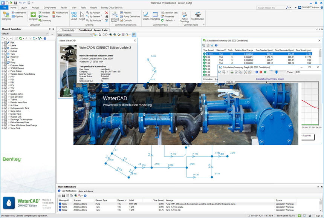Image resolution: width=324 pixels, height=218 pixels.
Task: Open Notifications from ribbon
Action: (60, 12)
